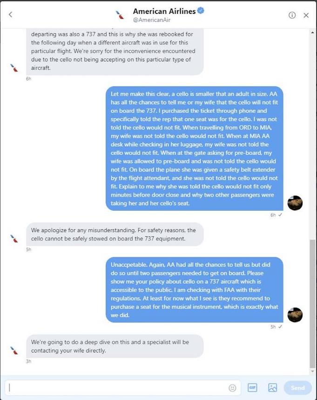The height and width of the screenshot is (400, 317).
Task: Click the sender avatar beside 'Let me make this clear' message
Action: pos(295,203)
